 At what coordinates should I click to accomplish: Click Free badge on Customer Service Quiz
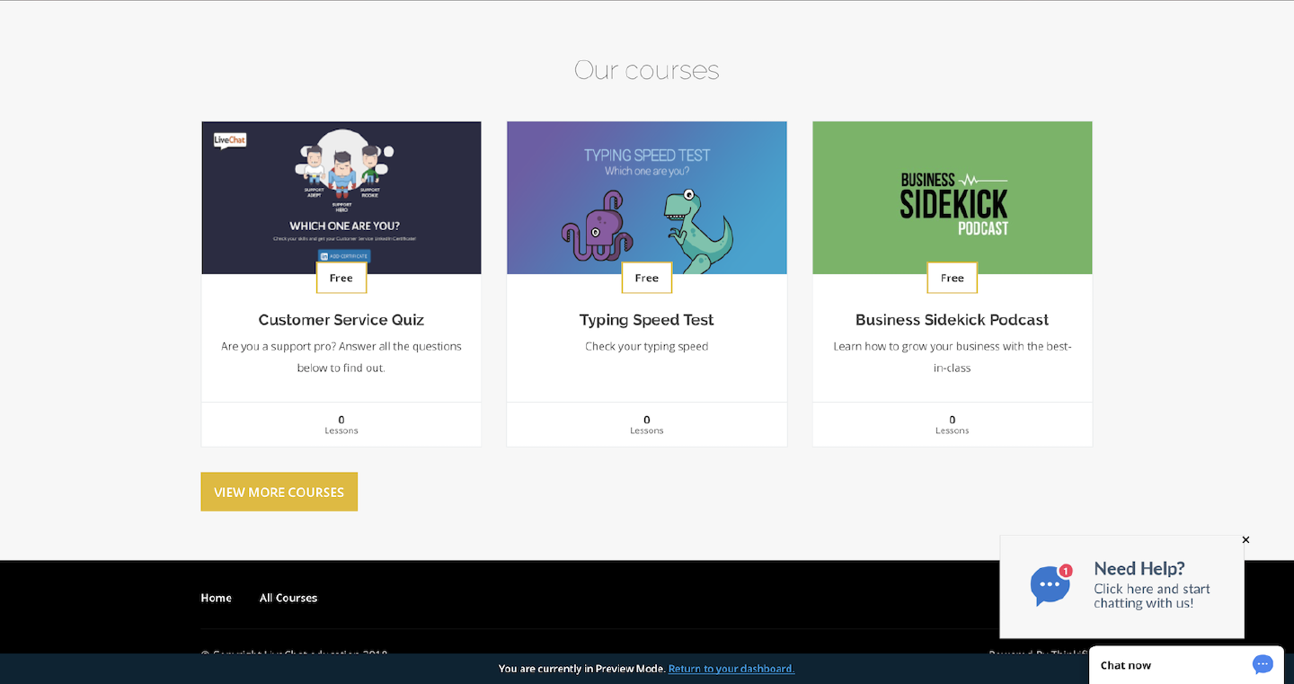coord(341,278)
